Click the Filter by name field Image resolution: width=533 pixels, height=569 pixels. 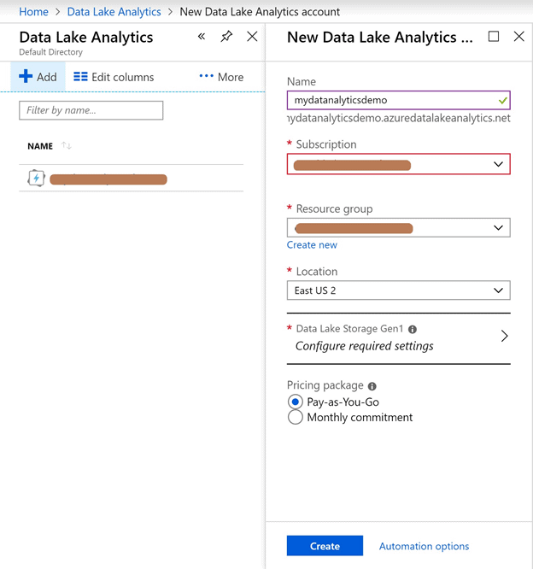[x=91, y=110]
